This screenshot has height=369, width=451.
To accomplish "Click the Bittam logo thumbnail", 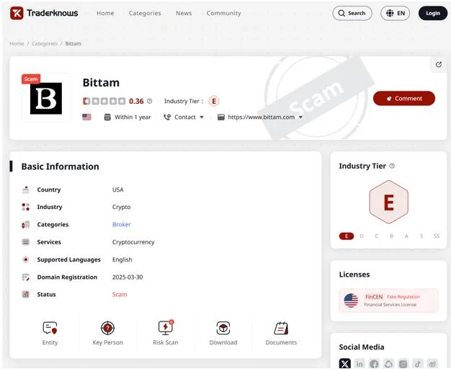I will click(x=46, y=99).
